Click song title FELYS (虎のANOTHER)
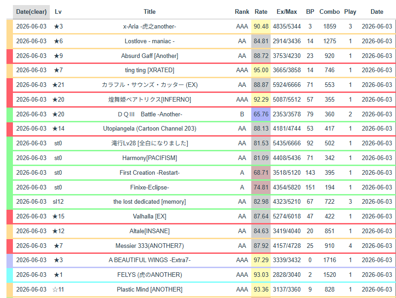Image resolution: width=396 pixels, height=298 pixels. point(149,275)
